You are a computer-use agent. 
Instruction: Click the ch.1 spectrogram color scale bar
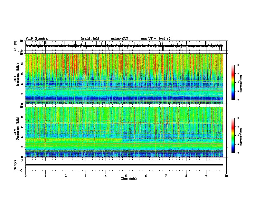point(233,82)
